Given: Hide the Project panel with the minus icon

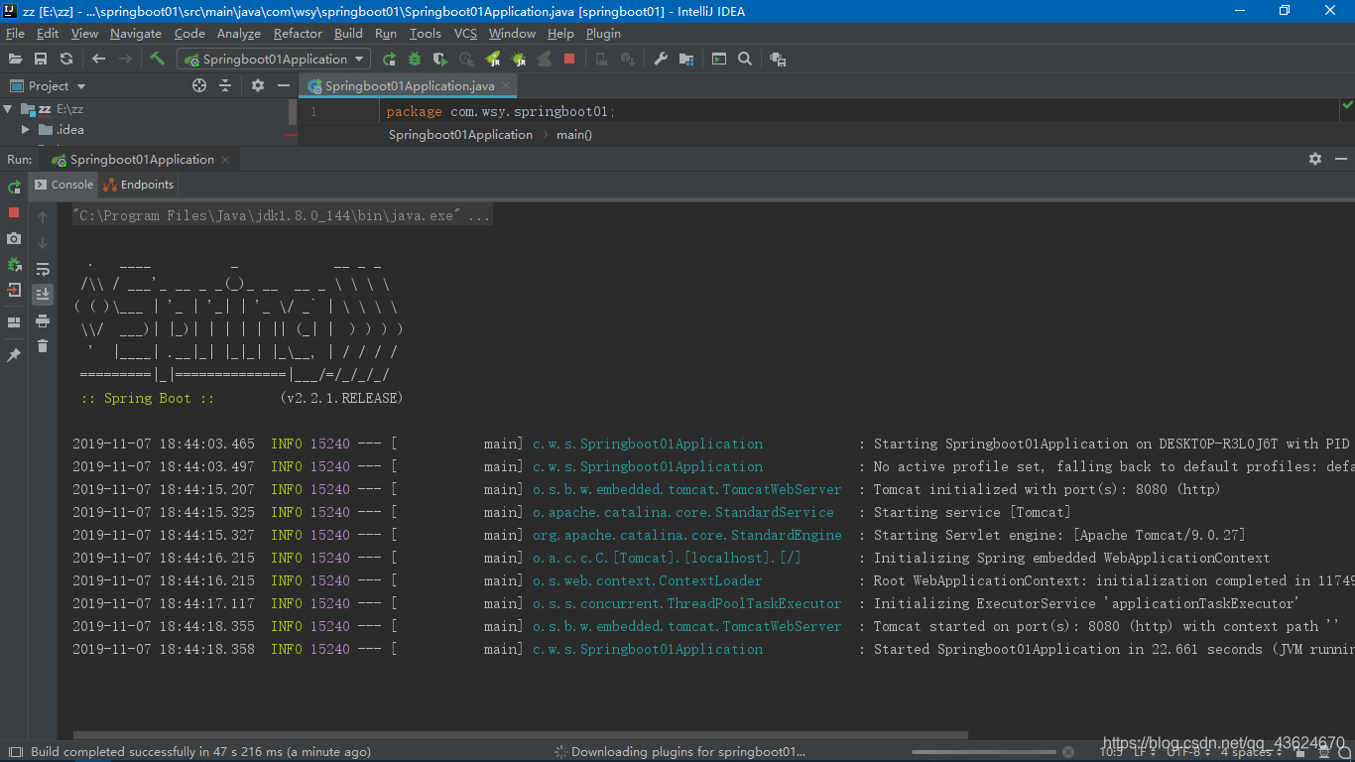Looking at the screenshot, I should click(284, 86).
